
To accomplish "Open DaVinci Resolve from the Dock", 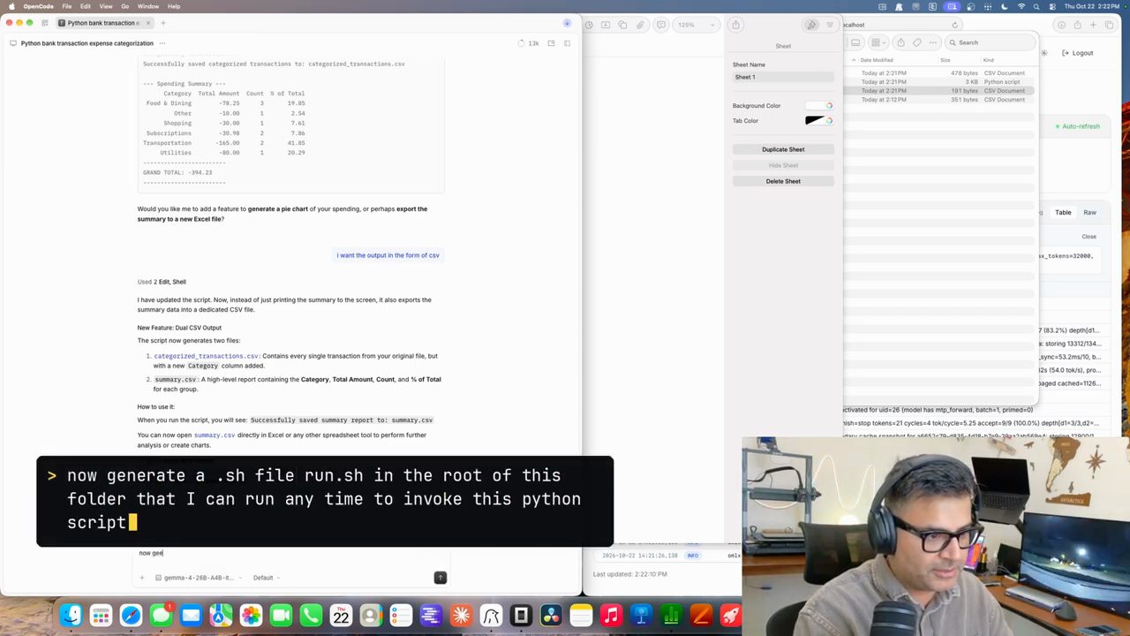I will click(551, 615).
